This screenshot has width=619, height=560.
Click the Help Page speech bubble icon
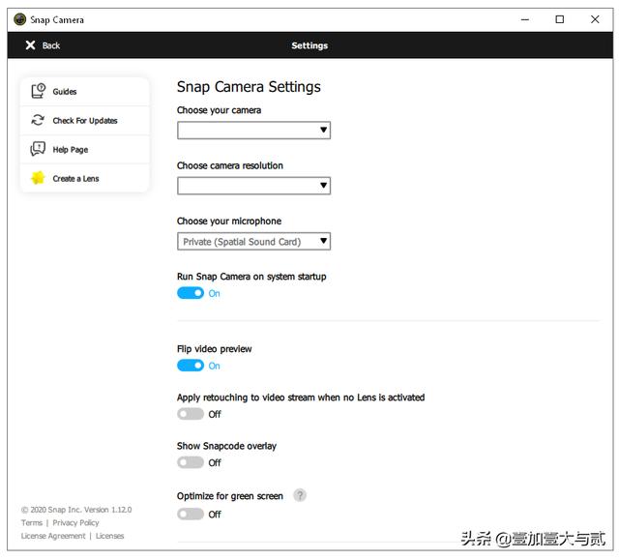pos(38,149)
